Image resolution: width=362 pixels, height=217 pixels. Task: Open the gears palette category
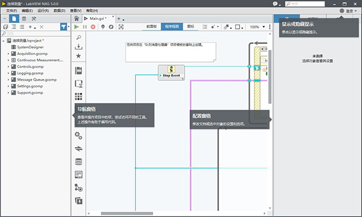point(78,136)
